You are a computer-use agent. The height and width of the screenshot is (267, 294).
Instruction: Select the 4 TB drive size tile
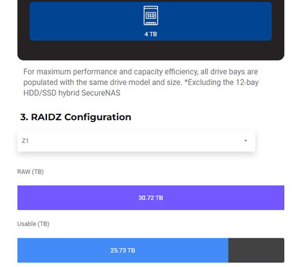pyautogui.click(x=150, y=21)
